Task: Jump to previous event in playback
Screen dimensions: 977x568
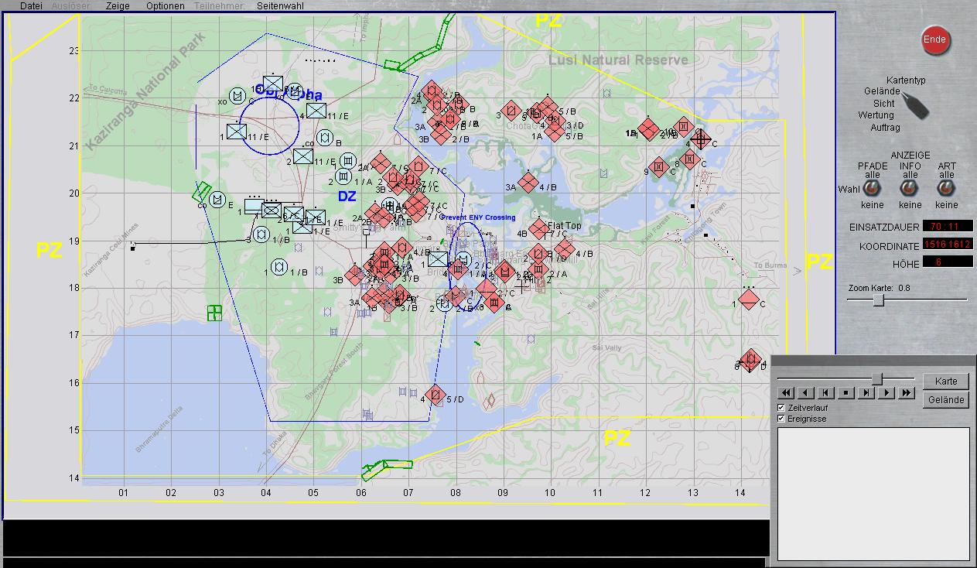Action: coord(825,393)
